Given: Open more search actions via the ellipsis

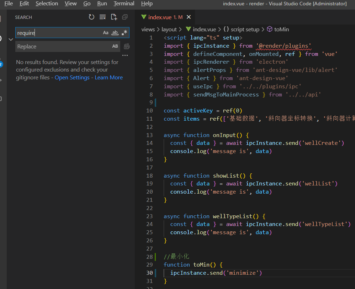Looking at the screenshot, I should (x=125, y=54).
